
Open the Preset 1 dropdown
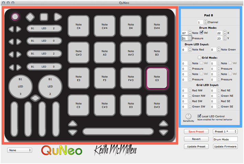coord(225,131)
